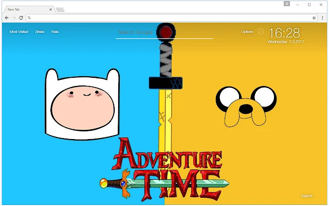This screenshot has width=329, height=206.
Task: Click the browser address bar
Action: [x=171, y=18]
